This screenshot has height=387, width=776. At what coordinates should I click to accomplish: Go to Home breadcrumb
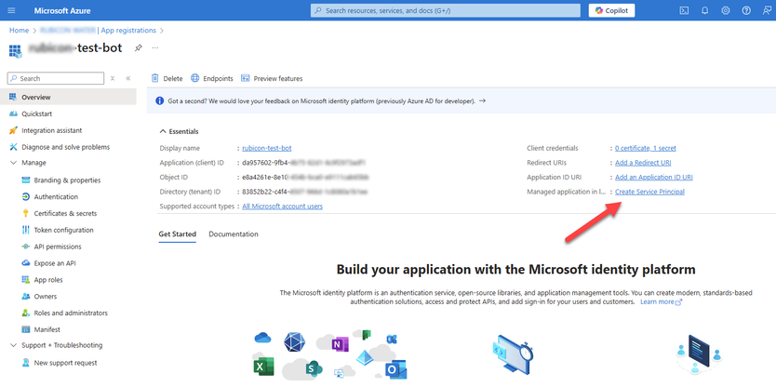[x=19, y=30]
